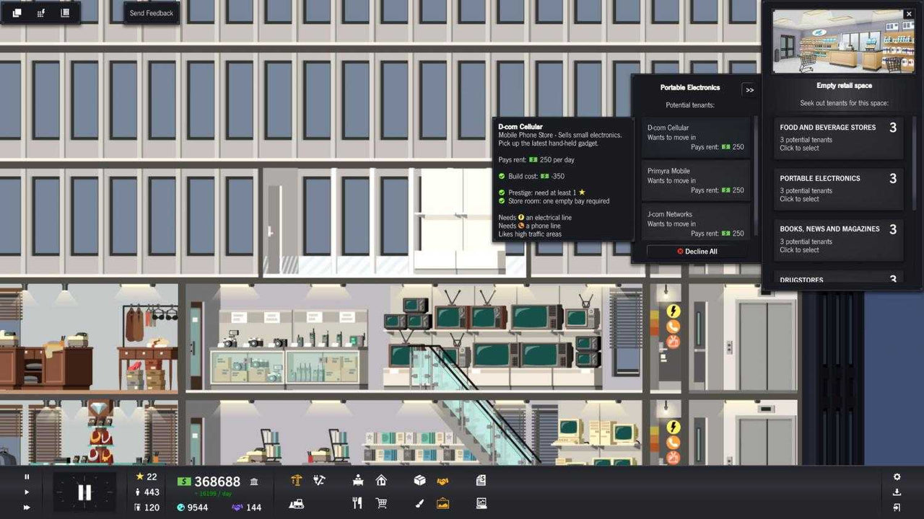Expand the Drugstores tenant category
This screenshot has width=924, height=519.
coord(837,279)
